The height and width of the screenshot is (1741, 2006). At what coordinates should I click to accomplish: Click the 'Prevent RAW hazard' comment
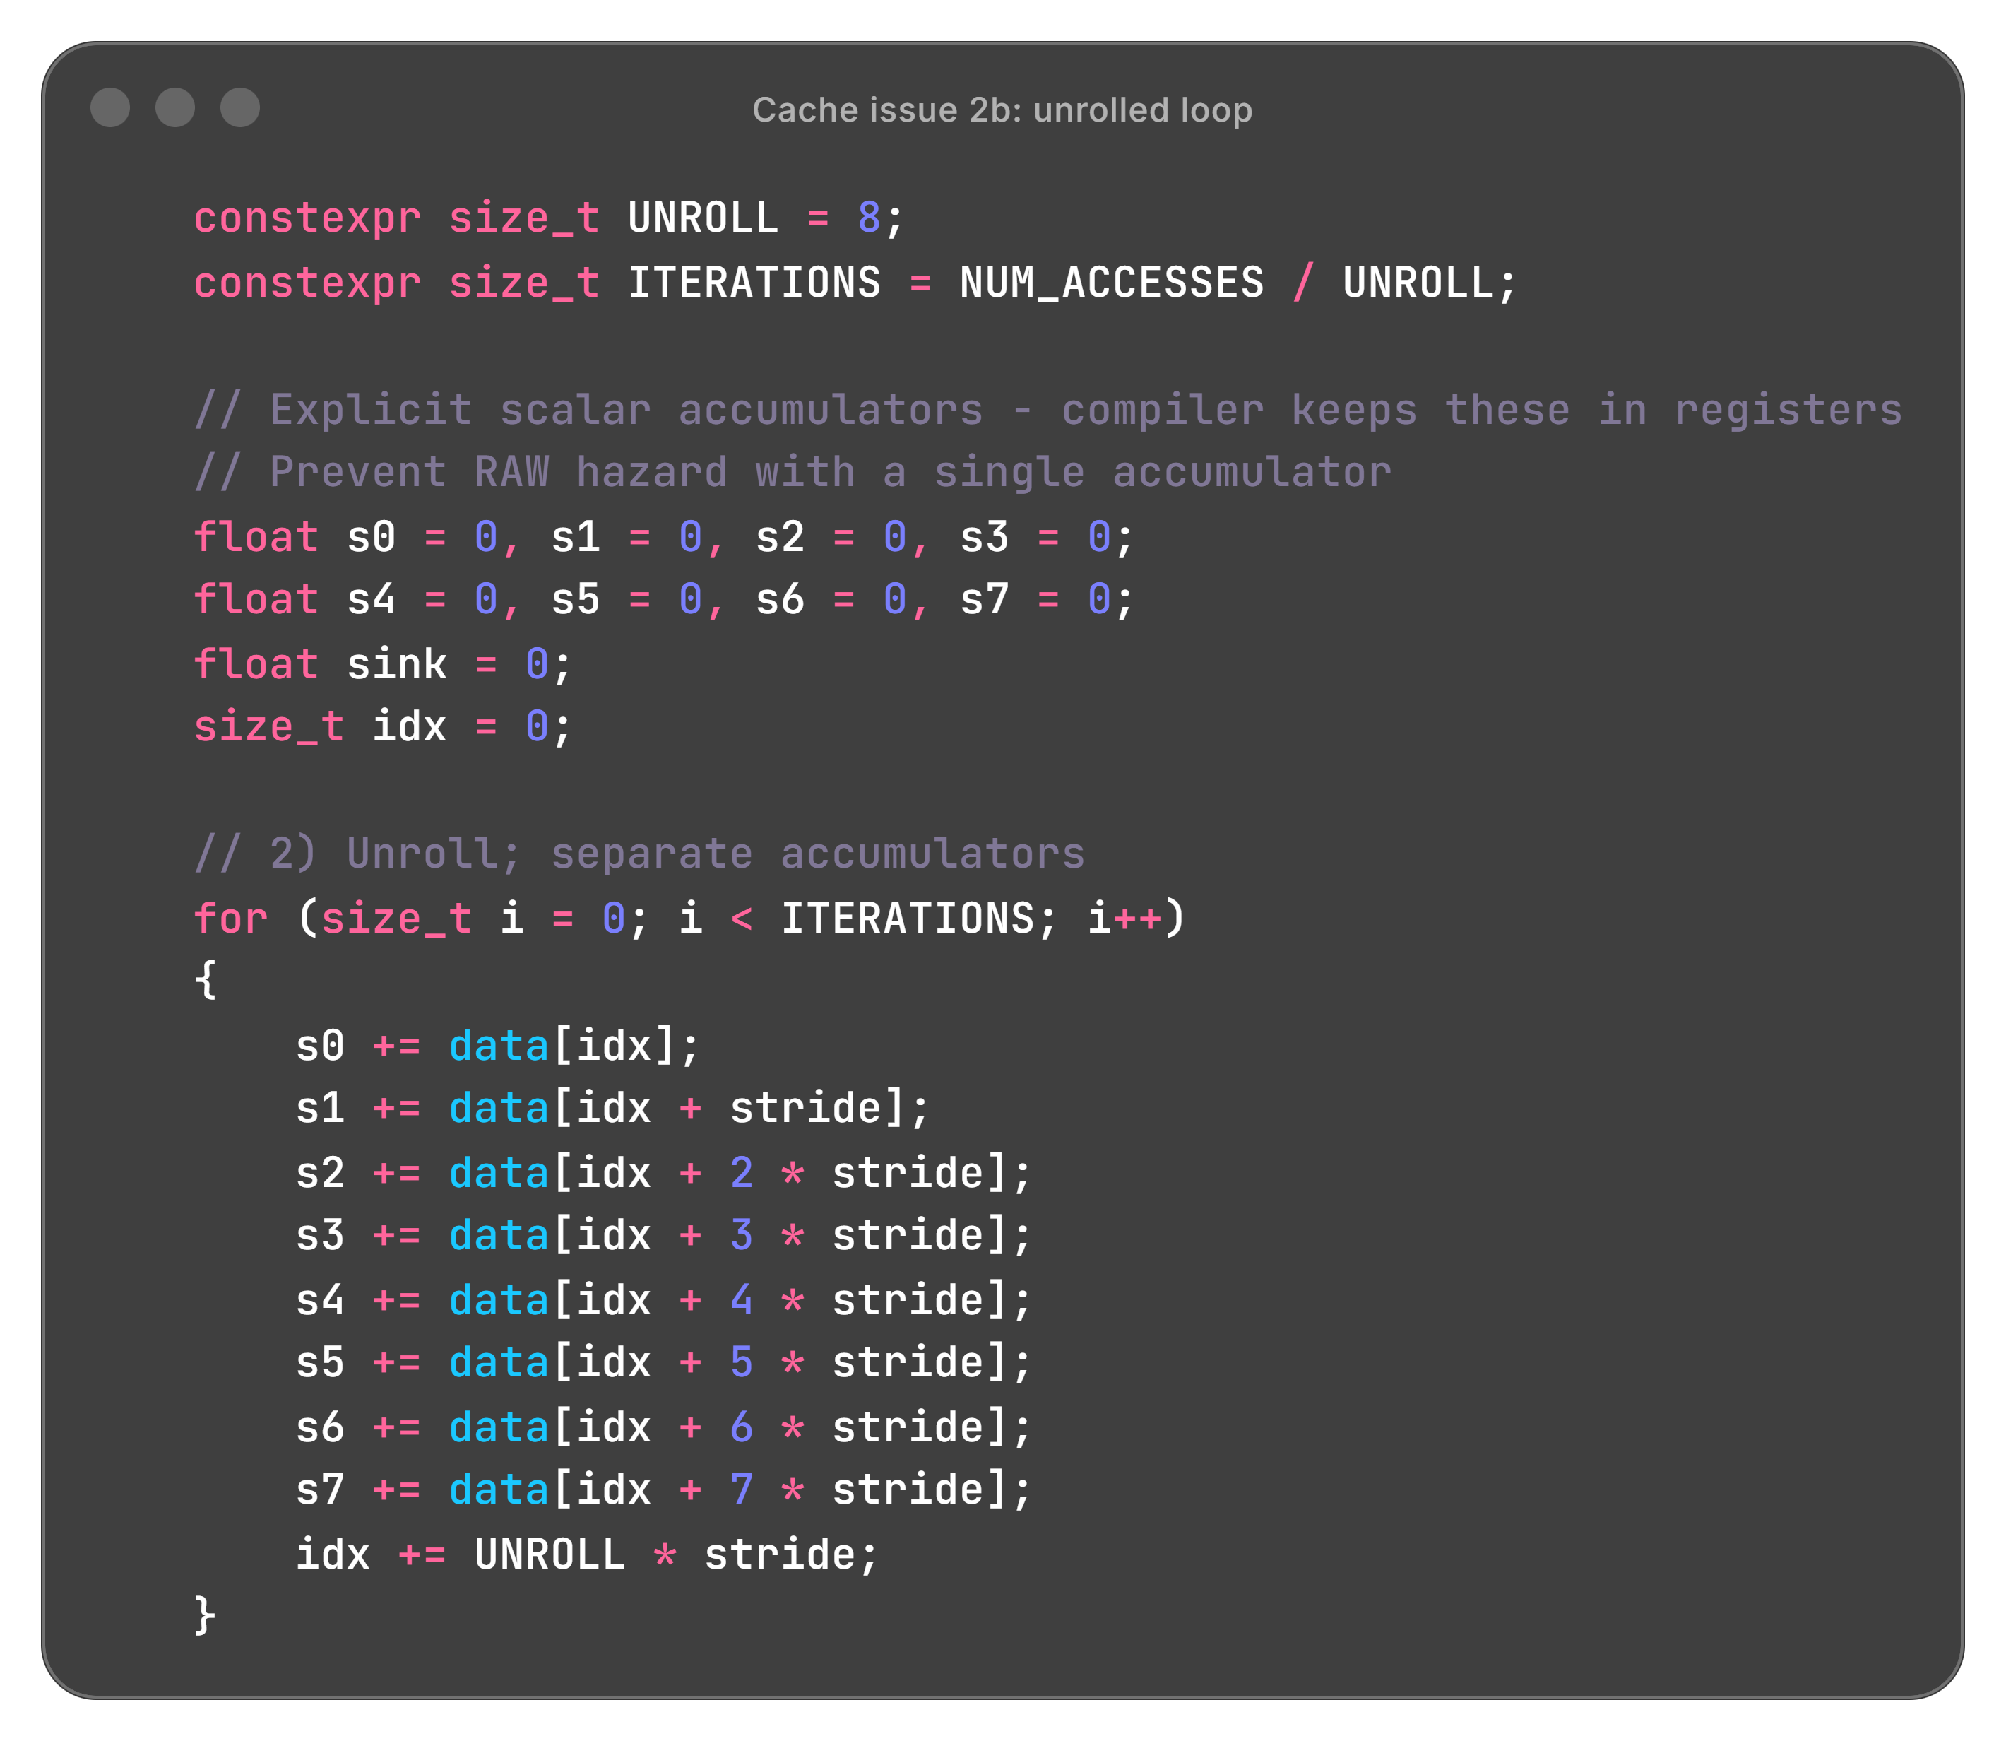793,473
